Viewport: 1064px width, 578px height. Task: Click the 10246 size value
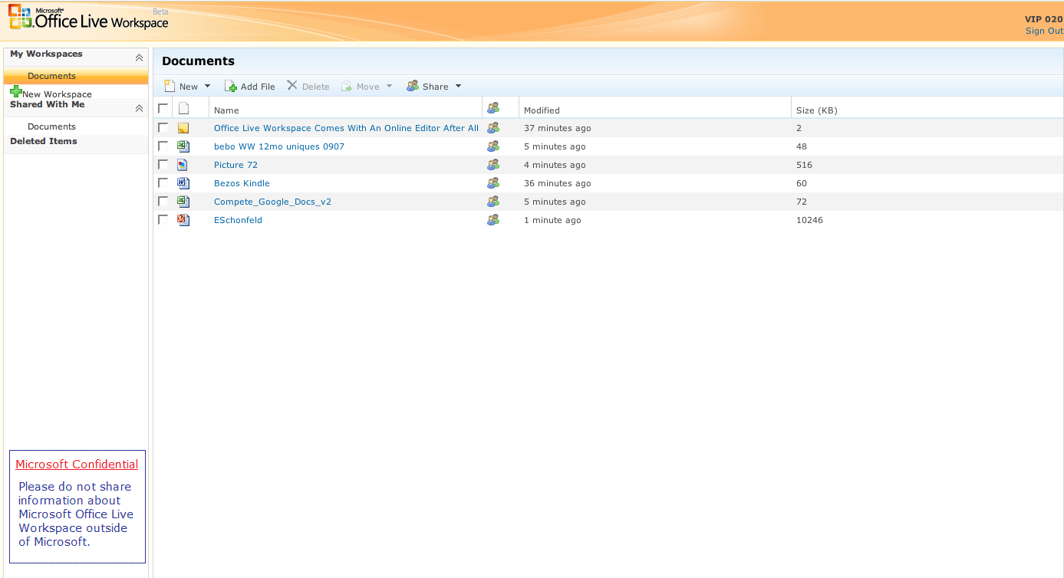[809, 220]
